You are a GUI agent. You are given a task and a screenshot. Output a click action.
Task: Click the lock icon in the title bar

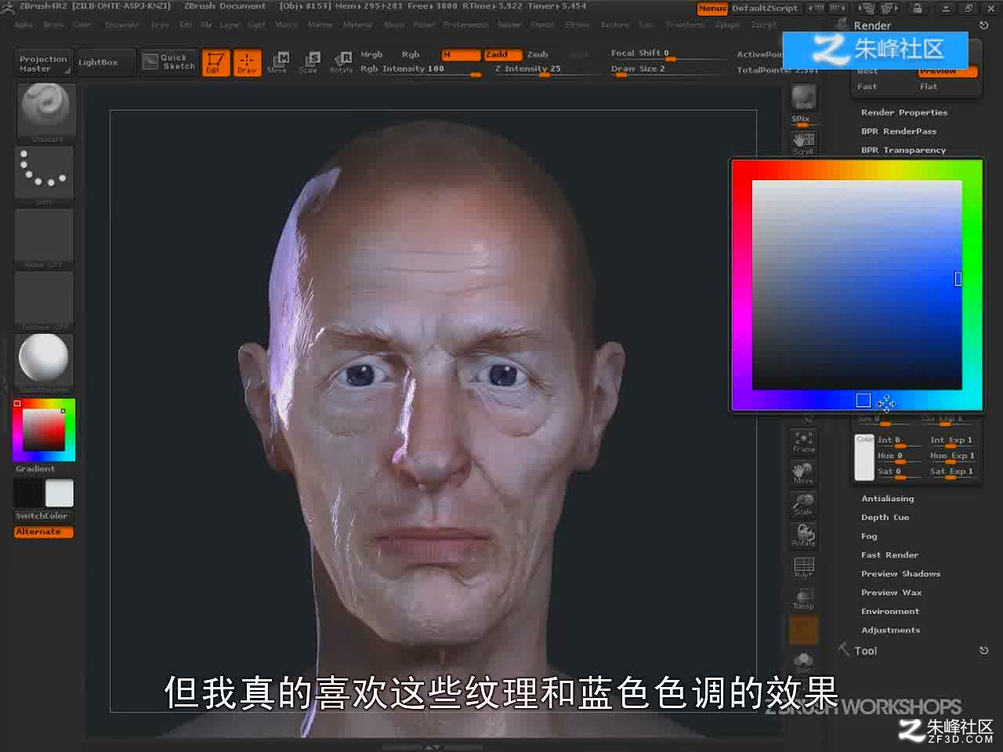(917, 8)
